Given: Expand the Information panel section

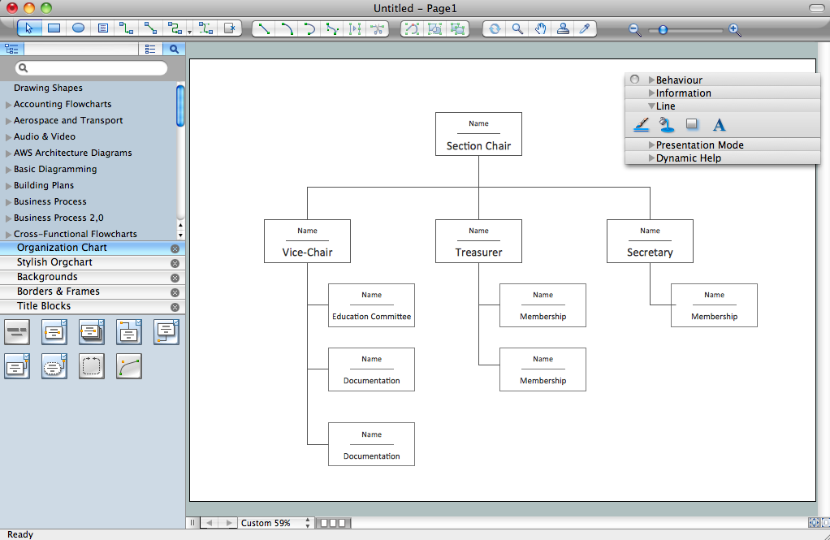Looking at the screenshot, I should (x=651, y=93).
